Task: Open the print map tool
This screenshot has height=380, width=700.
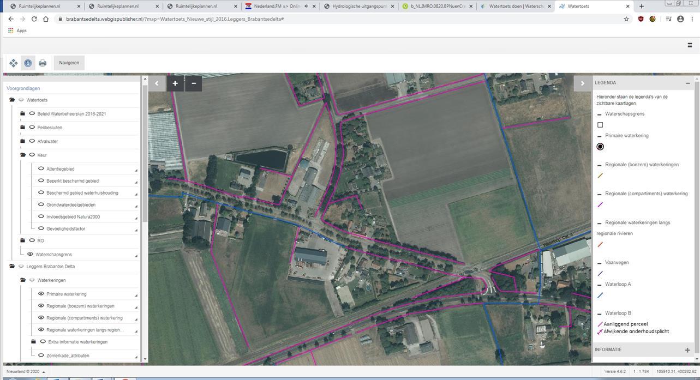Action: pyautogui.click(x=43, y=63)
